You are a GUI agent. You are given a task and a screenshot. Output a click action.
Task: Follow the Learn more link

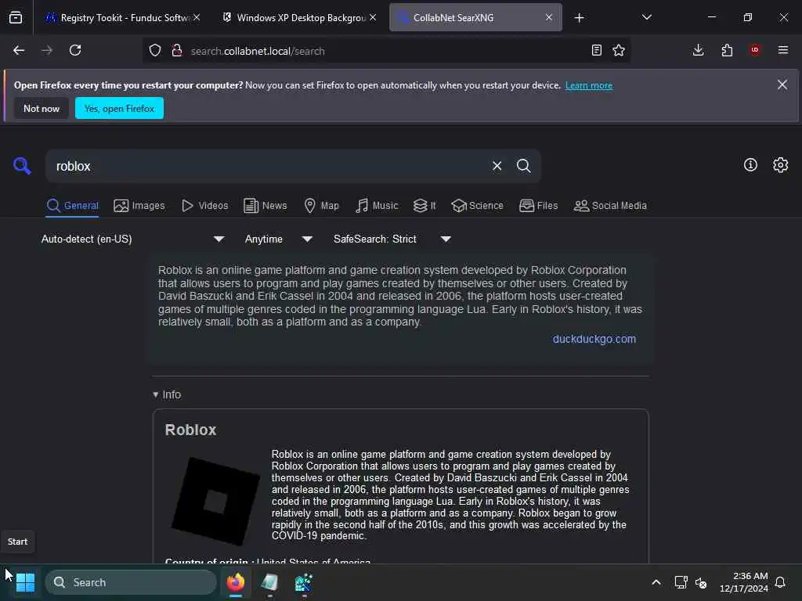(589, 85)
